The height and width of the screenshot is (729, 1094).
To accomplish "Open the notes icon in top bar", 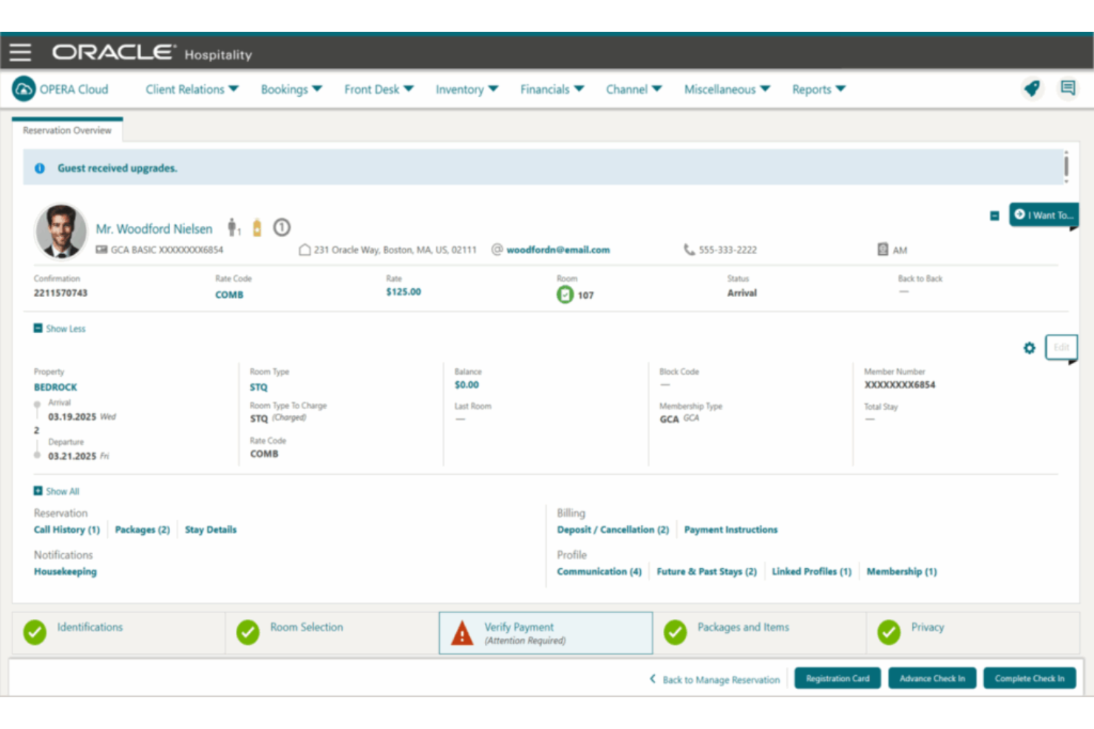I will [x=1067, y=89].
